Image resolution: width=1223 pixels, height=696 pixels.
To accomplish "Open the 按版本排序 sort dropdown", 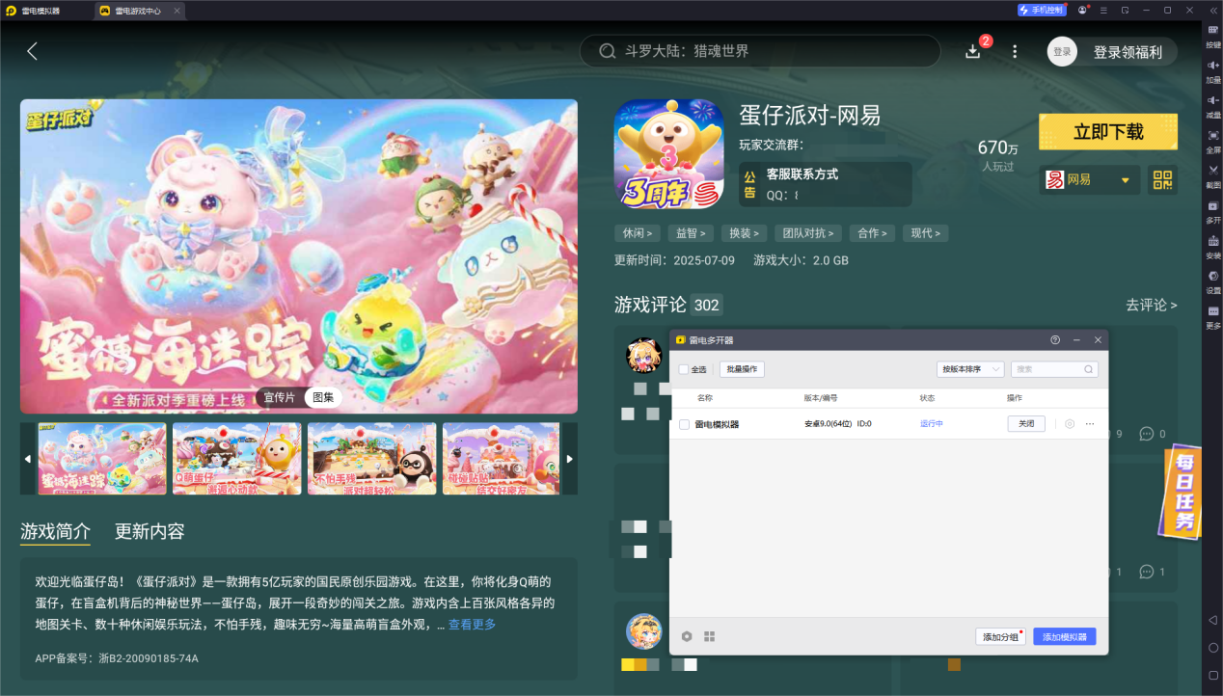I will [969, 368].
